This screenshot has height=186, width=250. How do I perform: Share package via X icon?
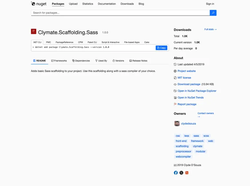[181, 173]
